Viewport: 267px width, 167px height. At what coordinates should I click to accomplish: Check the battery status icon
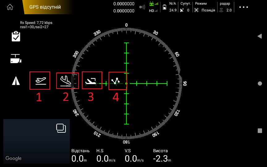pos(164,7)
